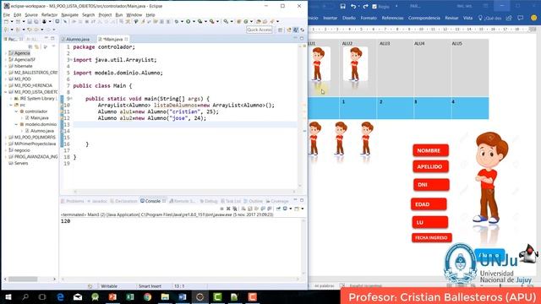This screenshot has height=304, width=541.
Task: Click the LU red button in Word document
Action: click(x=430, y=222)
